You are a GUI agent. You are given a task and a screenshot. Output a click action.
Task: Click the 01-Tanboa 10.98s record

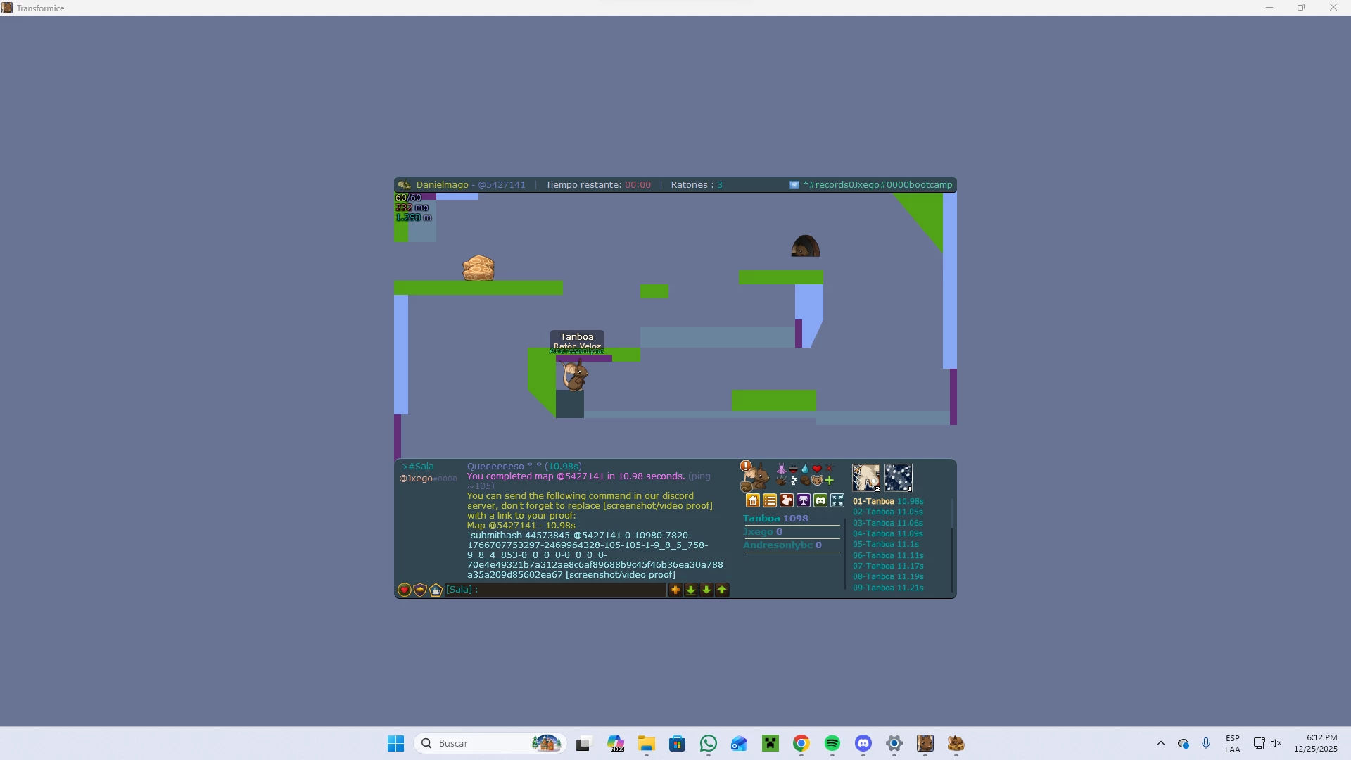click(x=888, y=501)
